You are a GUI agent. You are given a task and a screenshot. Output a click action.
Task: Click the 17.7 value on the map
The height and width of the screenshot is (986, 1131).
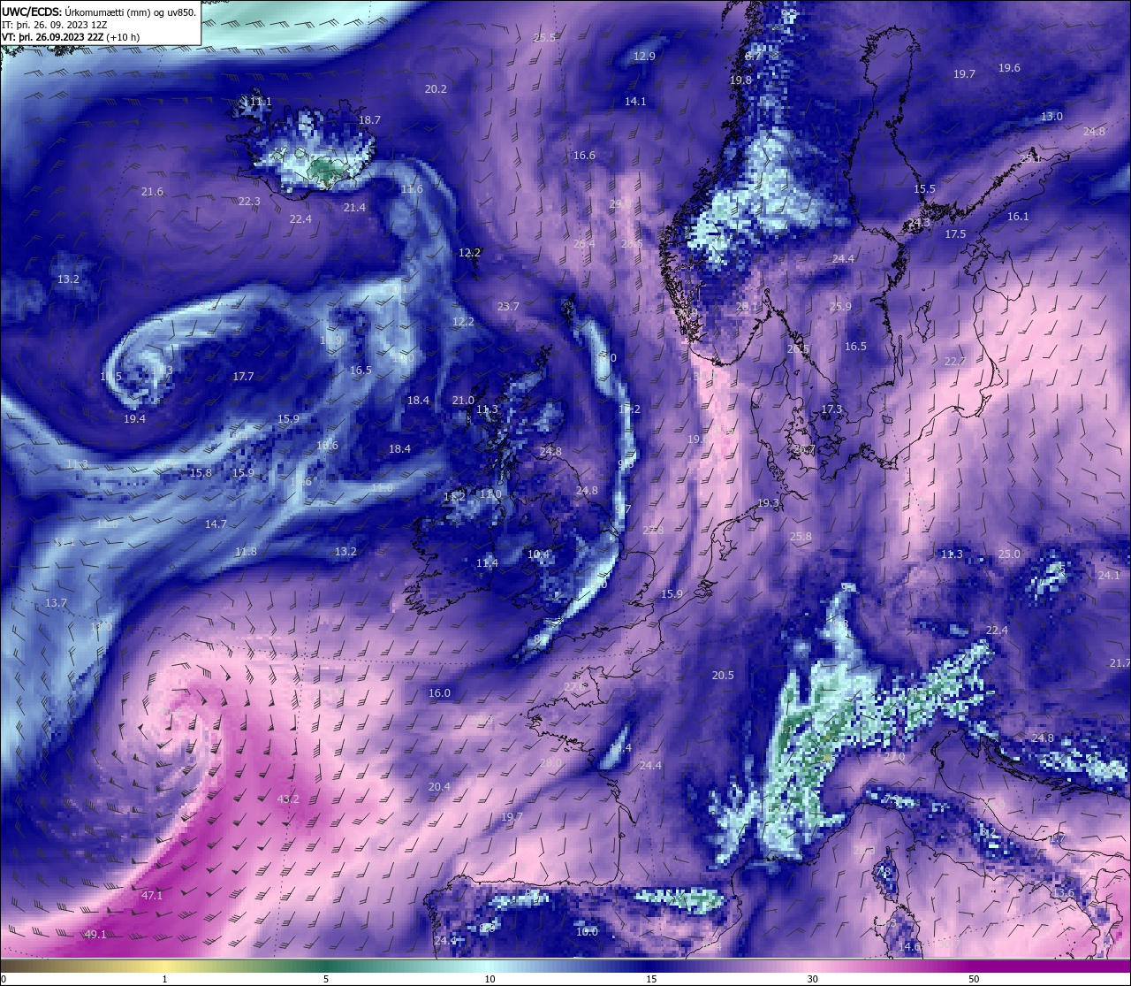coord(243,376)
